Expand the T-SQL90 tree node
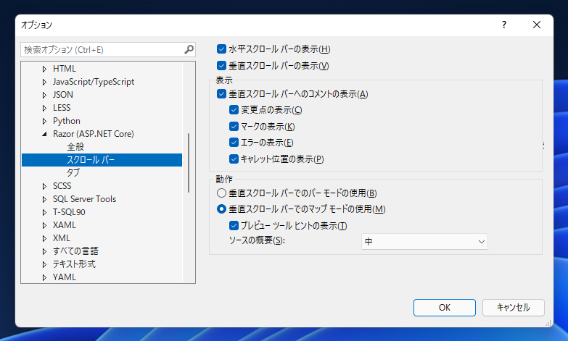This screenshot has width=568, height=341. (x=44, y=212)
